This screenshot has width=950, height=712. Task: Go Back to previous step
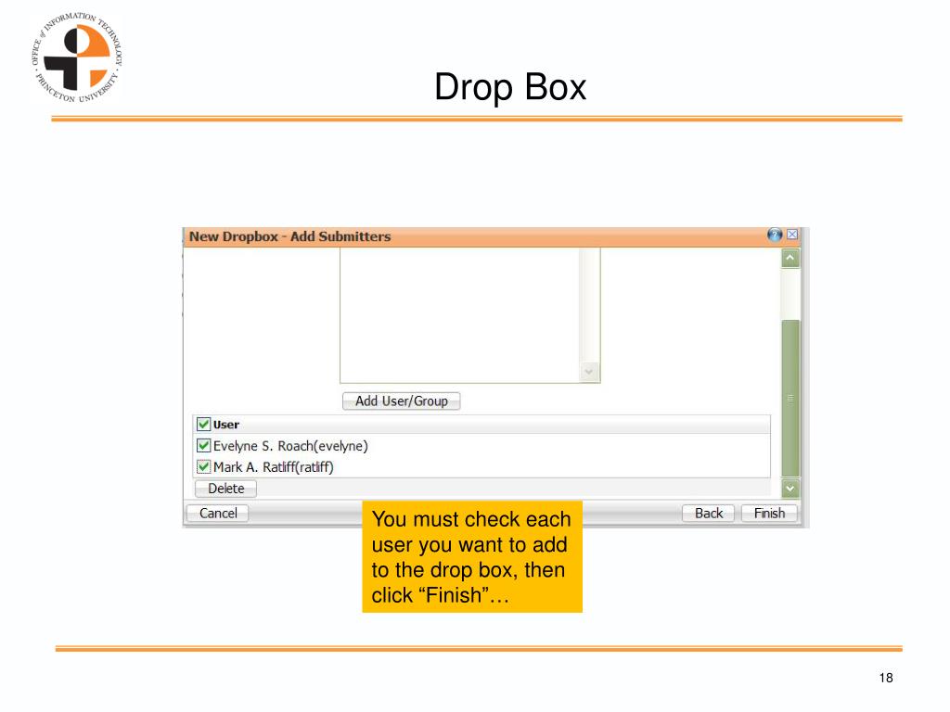(708, 514)
